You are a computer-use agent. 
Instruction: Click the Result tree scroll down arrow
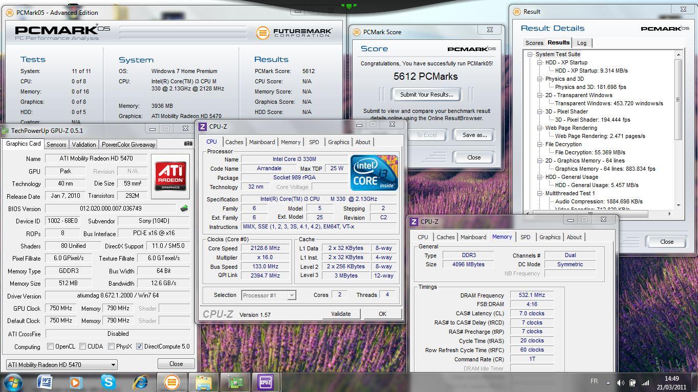pyautogui.click(x=679, y=205)
